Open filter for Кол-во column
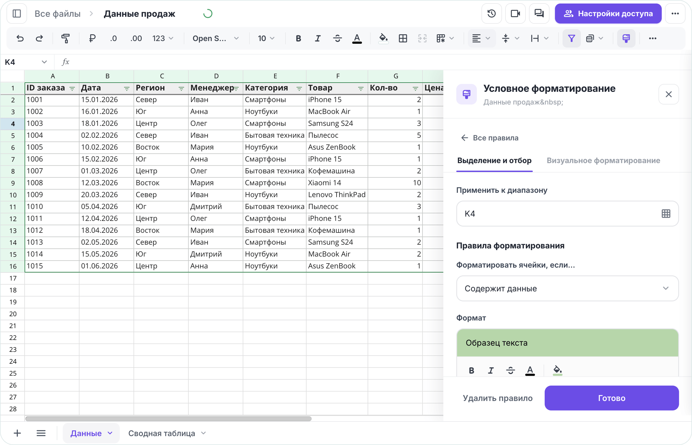Viewport: 692px width, 445px height. coord(415,89)
